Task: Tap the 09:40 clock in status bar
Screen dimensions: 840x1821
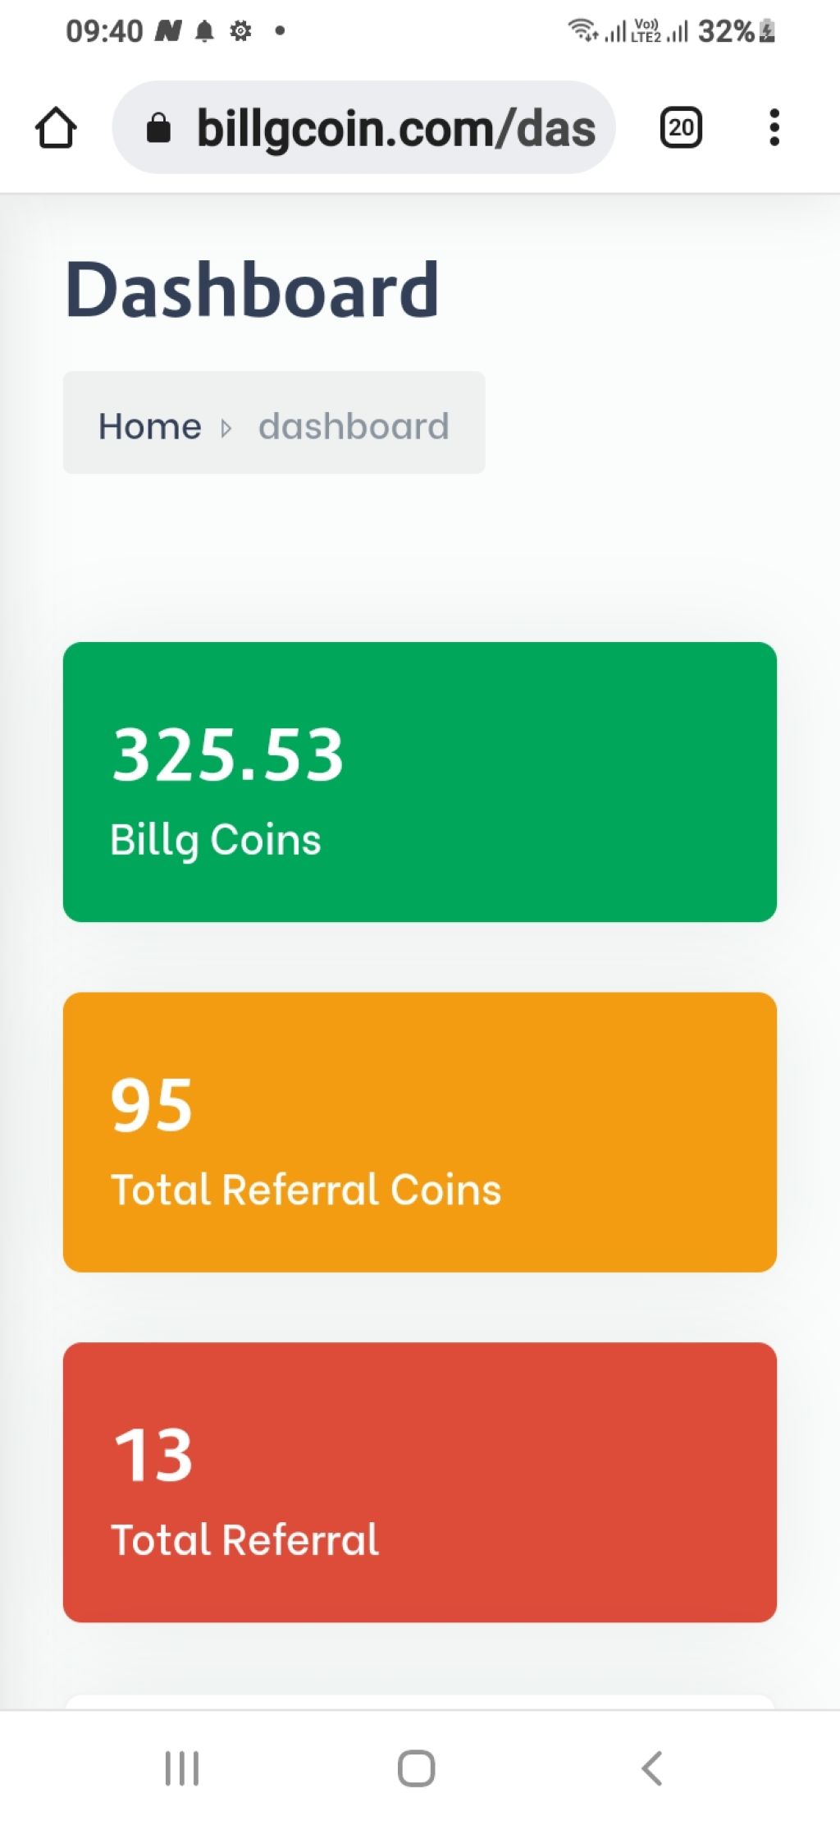Action: tap(104, 31)
